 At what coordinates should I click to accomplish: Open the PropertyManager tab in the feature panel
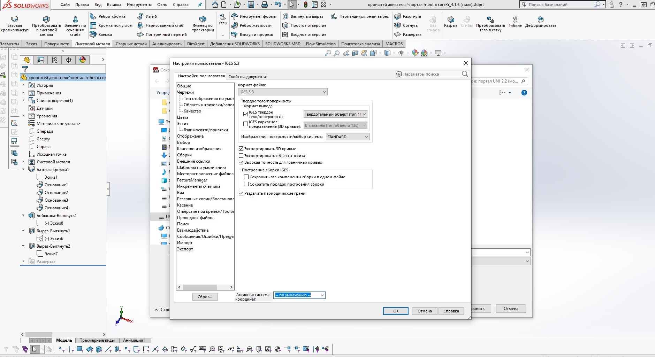(x=41, y=60)
